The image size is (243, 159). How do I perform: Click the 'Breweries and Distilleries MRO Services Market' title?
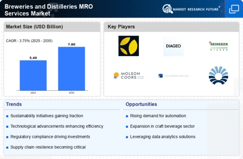pyautogui.click(x=49, y=10)
